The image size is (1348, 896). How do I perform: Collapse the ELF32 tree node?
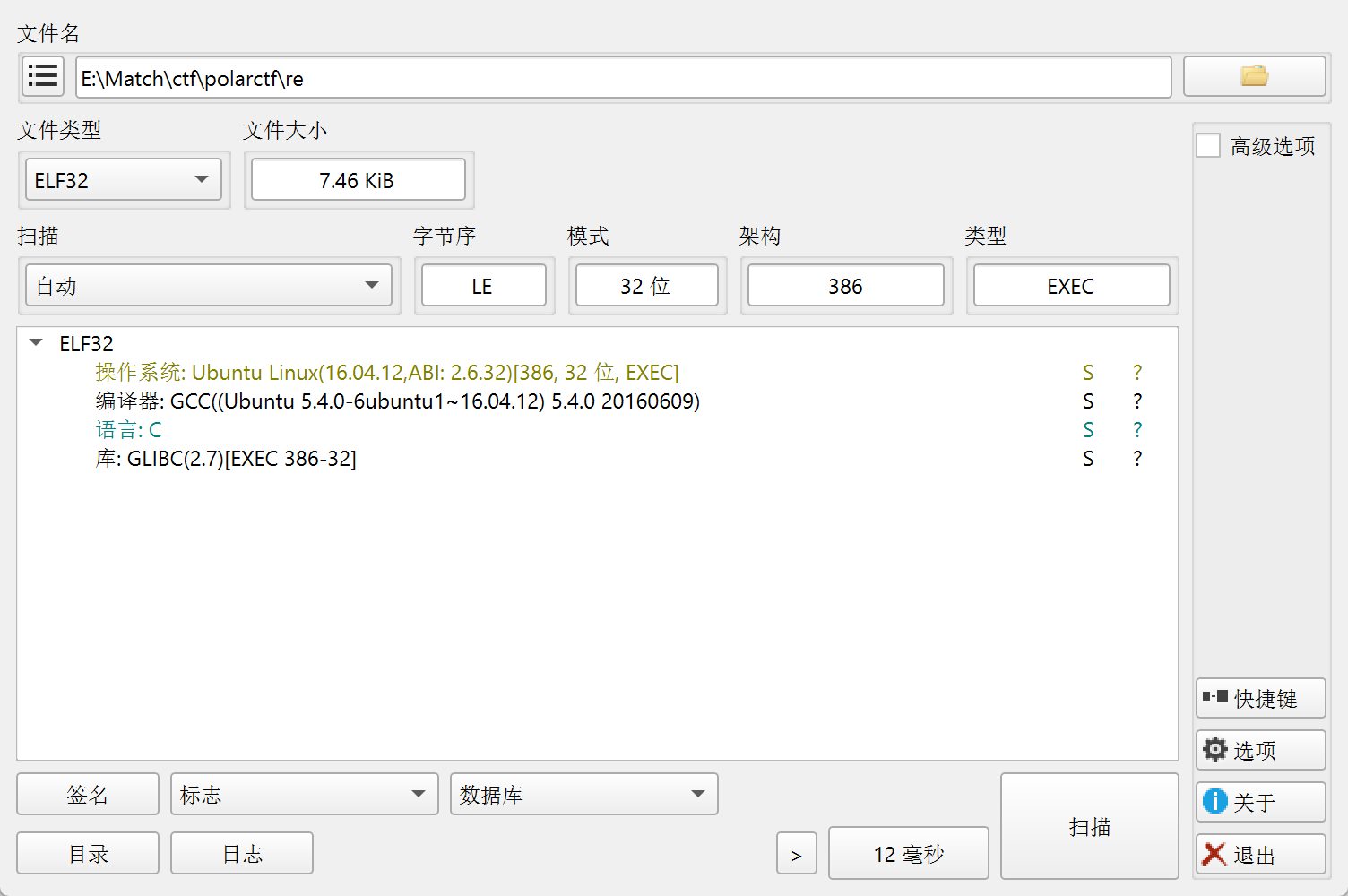point(36,343)
